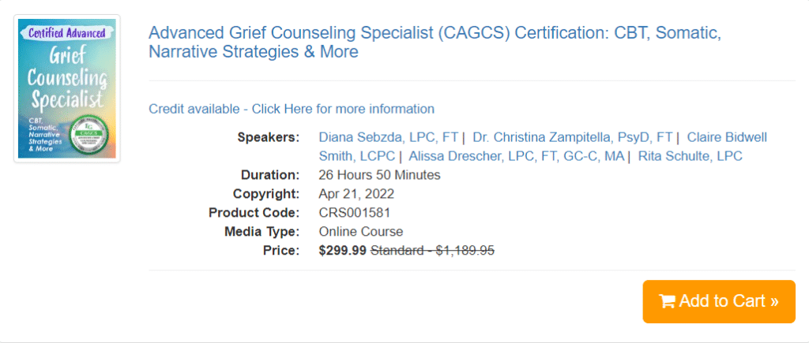Visit Rita Schulte's speaker link
This screenshot has width=809, height=343.
pos(690,156)
